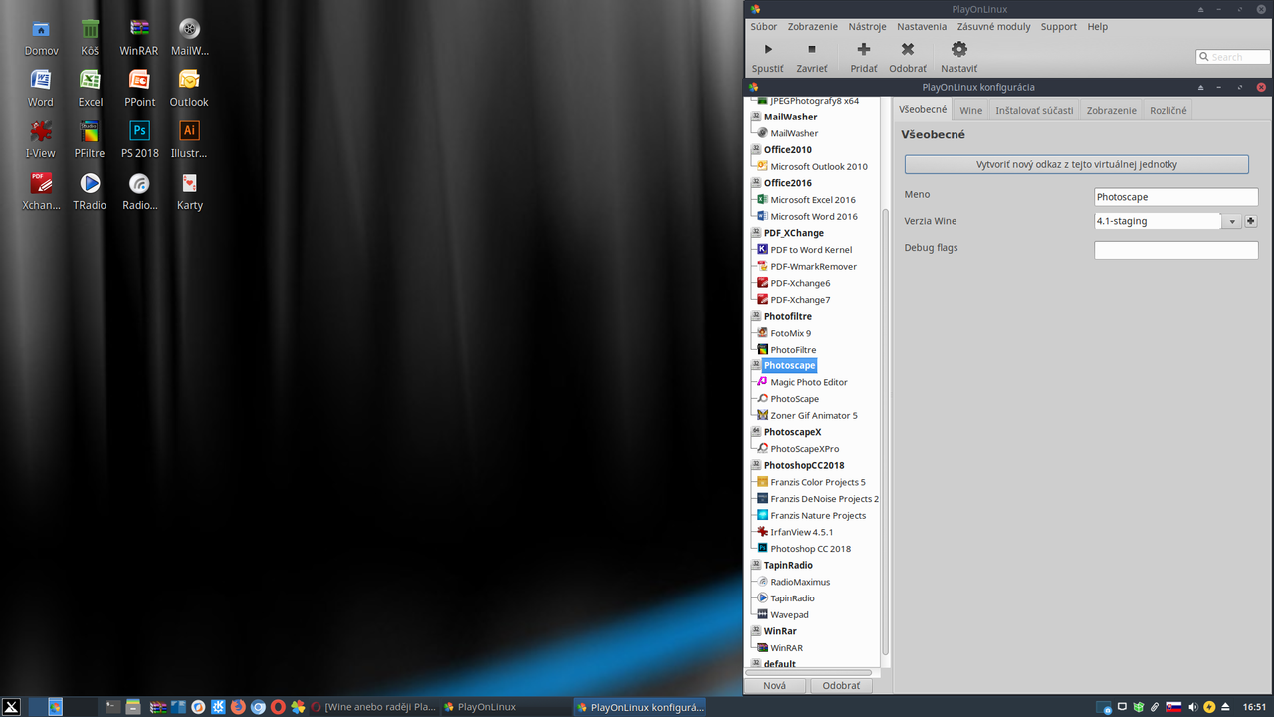The image size is (1274, 717).
Task: Click Vytvoriť nový odkaz z tejto virtuálnej jednotky
Action: click(1076, 164)
